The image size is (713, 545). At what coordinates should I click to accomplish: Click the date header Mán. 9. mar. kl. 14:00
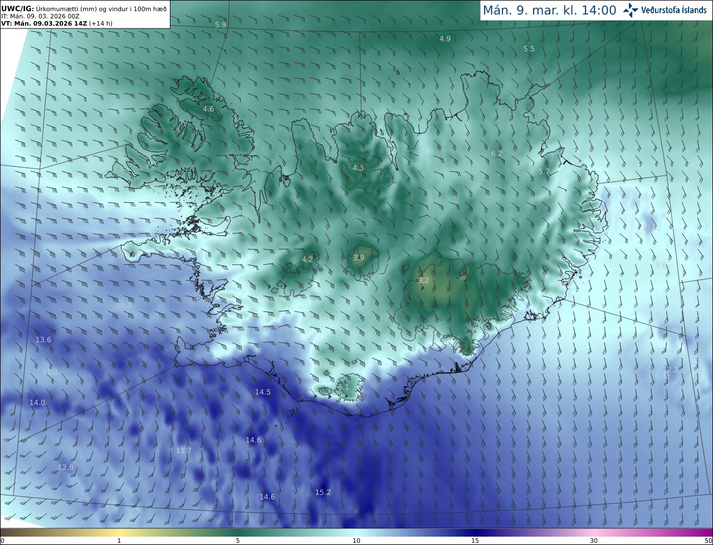pos(549,10)
